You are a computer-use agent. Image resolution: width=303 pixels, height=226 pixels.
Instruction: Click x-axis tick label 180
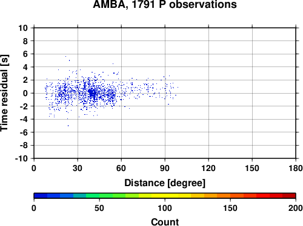click(296, 168)
